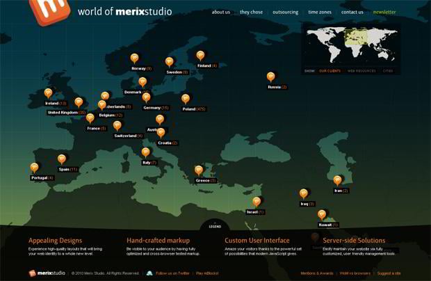The image size is (431, 281).
Task: Select the Russia location marker
Action: [x=270, y=77]
